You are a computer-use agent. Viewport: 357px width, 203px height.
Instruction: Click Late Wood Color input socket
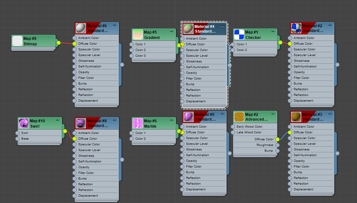(x=233, y=132)
